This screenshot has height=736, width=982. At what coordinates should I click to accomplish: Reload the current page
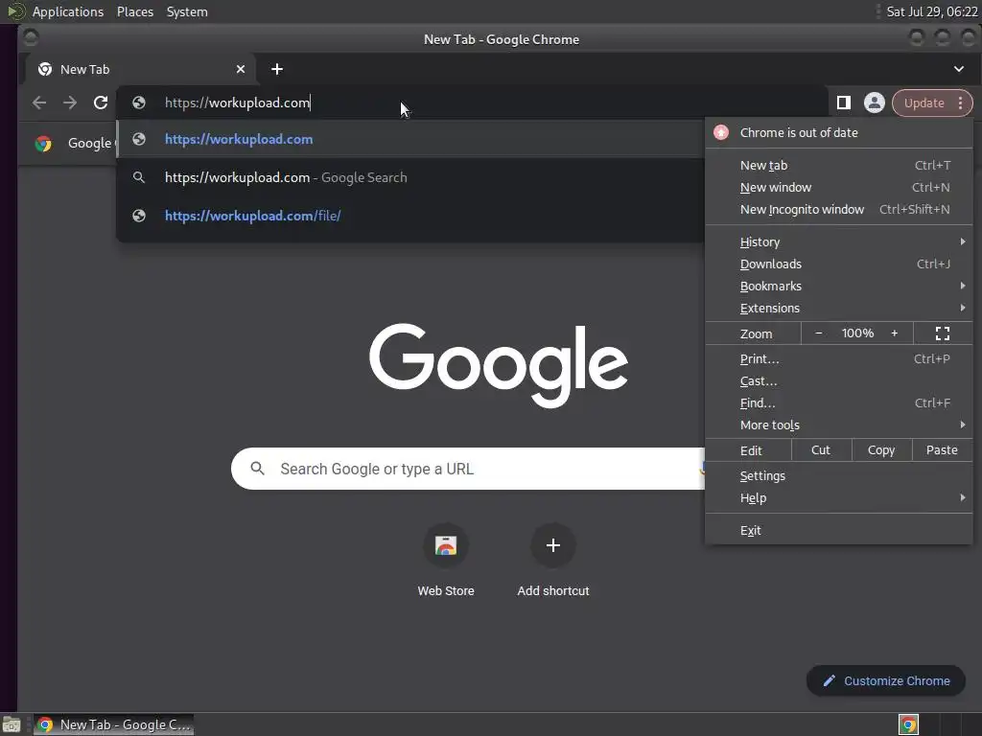[100, 103]
